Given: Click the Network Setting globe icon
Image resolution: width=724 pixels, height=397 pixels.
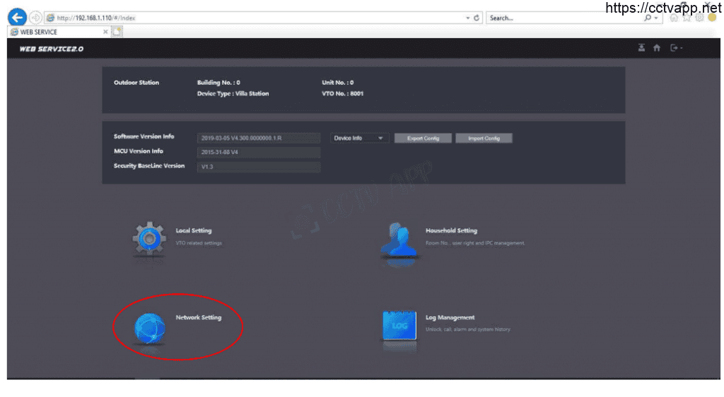Looking at the screenshot, I should click(149, 326).
